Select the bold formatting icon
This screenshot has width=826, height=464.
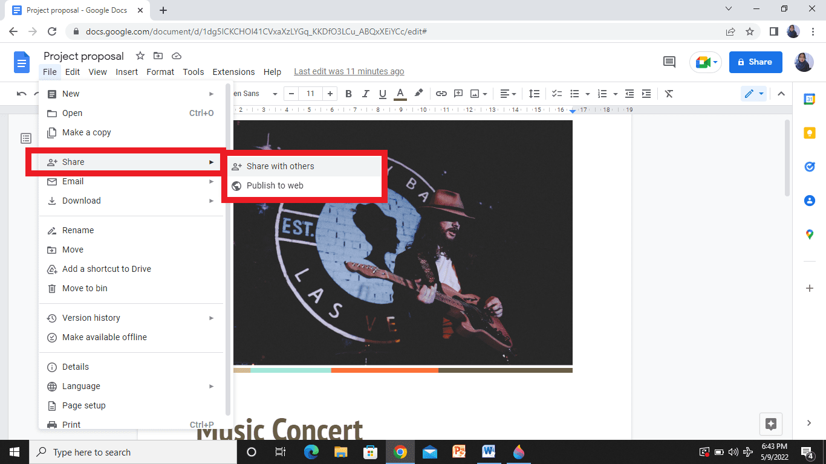pyautogui.click(x=348, y=94)
